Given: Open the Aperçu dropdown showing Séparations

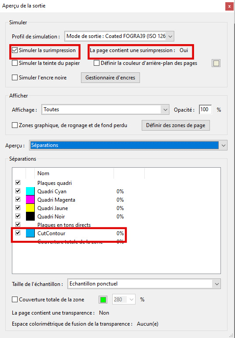Looking at the screenshot, I should (x=128, y=145).
